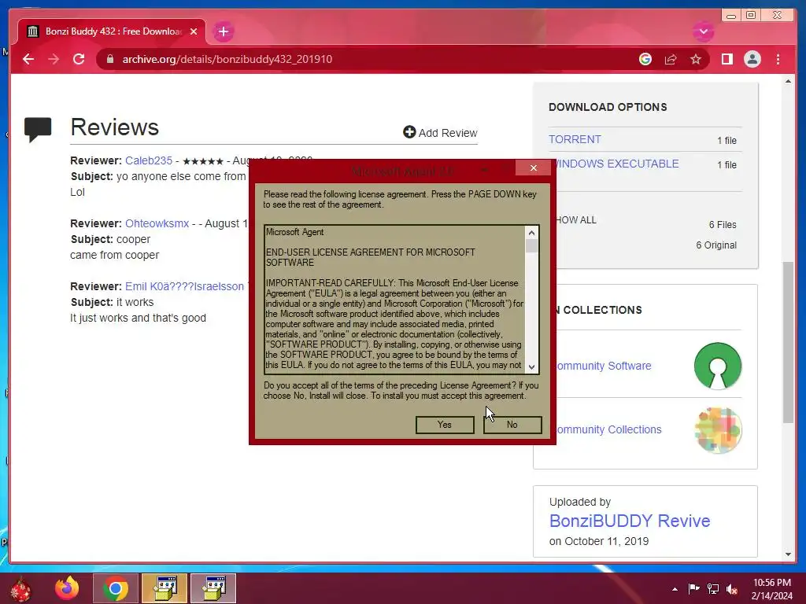The height and width of the screenshot is (604, 806).
Task: Go back in Chrome
Action: pyautogui.click(x=28, y=59)
